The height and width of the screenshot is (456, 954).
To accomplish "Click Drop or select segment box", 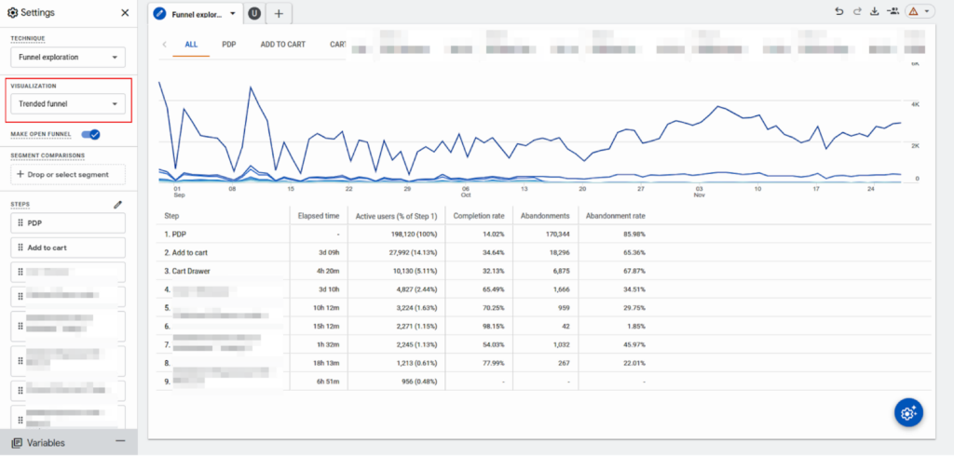I will point(68,175).
